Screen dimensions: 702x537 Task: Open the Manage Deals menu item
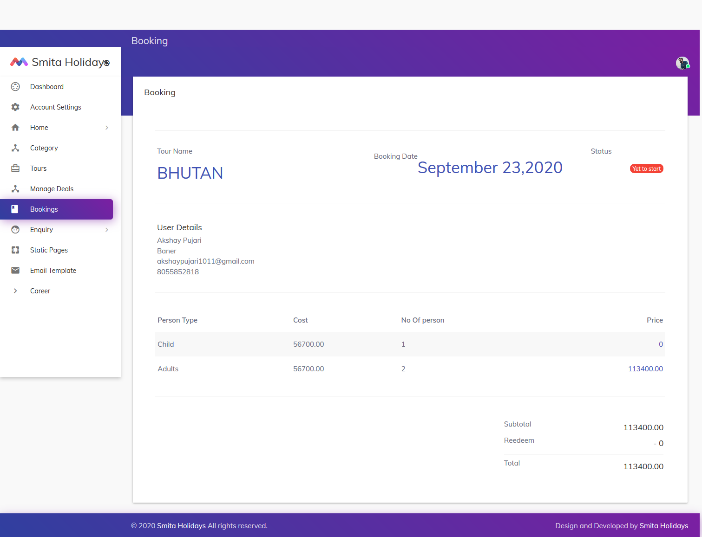52,189
